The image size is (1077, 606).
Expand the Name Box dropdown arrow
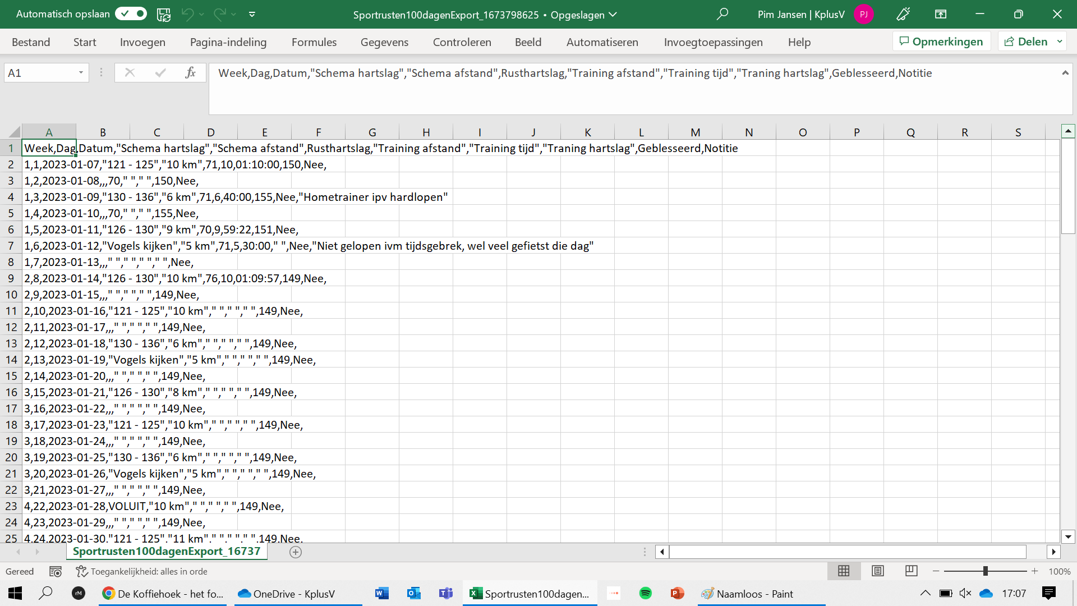coord(81,73)
